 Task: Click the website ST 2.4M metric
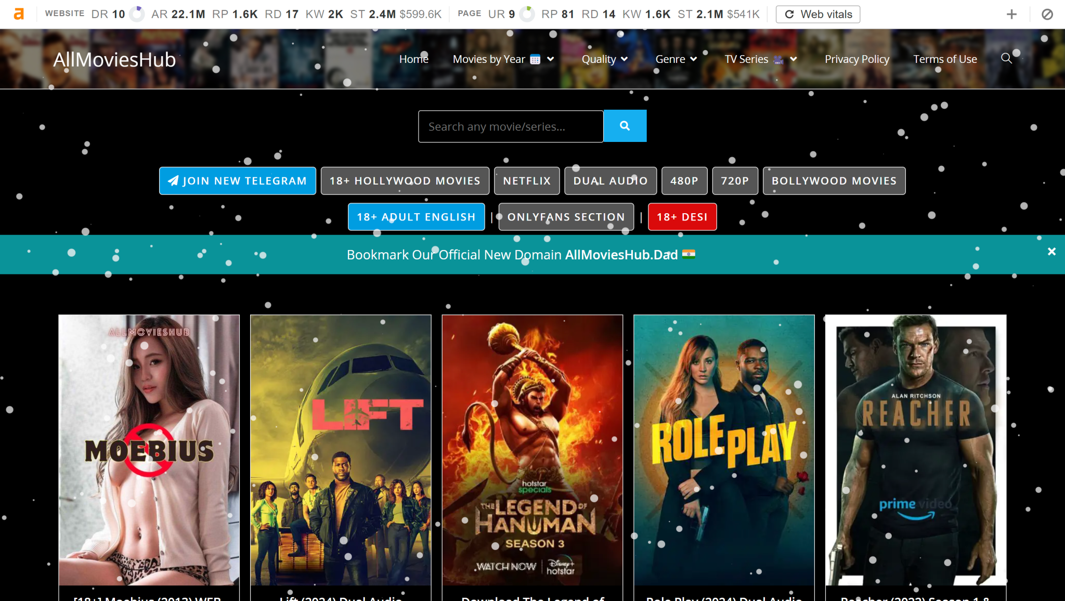point(373,14)
